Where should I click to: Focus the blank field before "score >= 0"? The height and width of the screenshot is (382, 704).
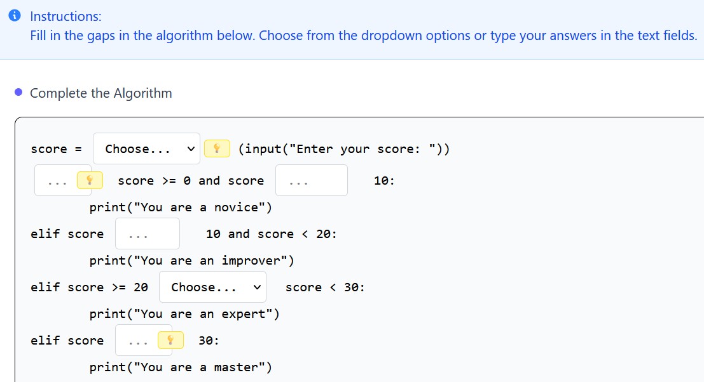click(x=56, y=181)
